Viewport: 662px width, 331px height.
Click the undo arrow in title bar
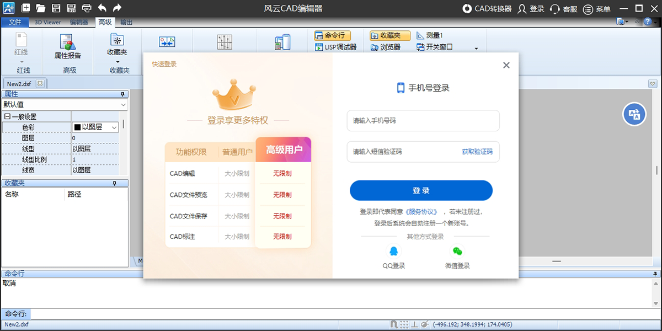(x=102, y=8)
